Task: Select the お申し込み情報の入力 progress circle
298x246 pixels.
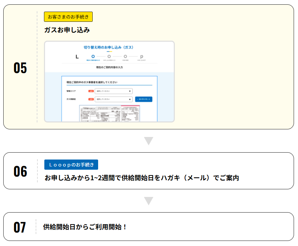Action: point(109,57)
